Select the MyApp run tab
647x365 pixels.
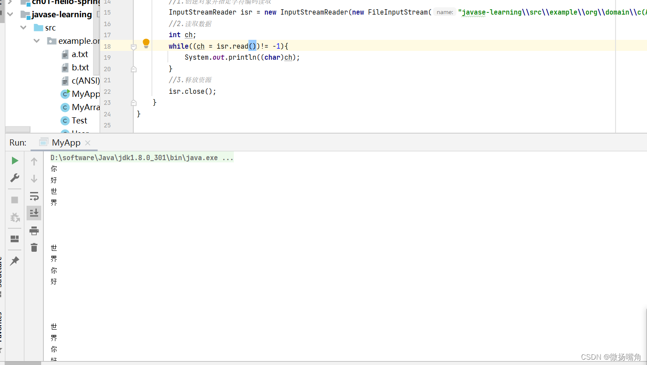[x=66, y=142]
